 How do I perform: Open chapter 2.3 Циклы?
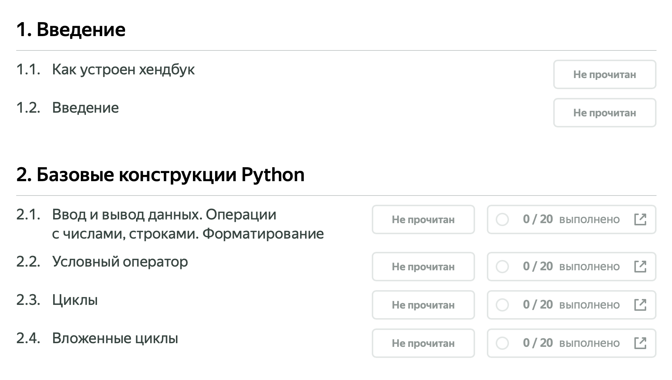coord(75,300)
